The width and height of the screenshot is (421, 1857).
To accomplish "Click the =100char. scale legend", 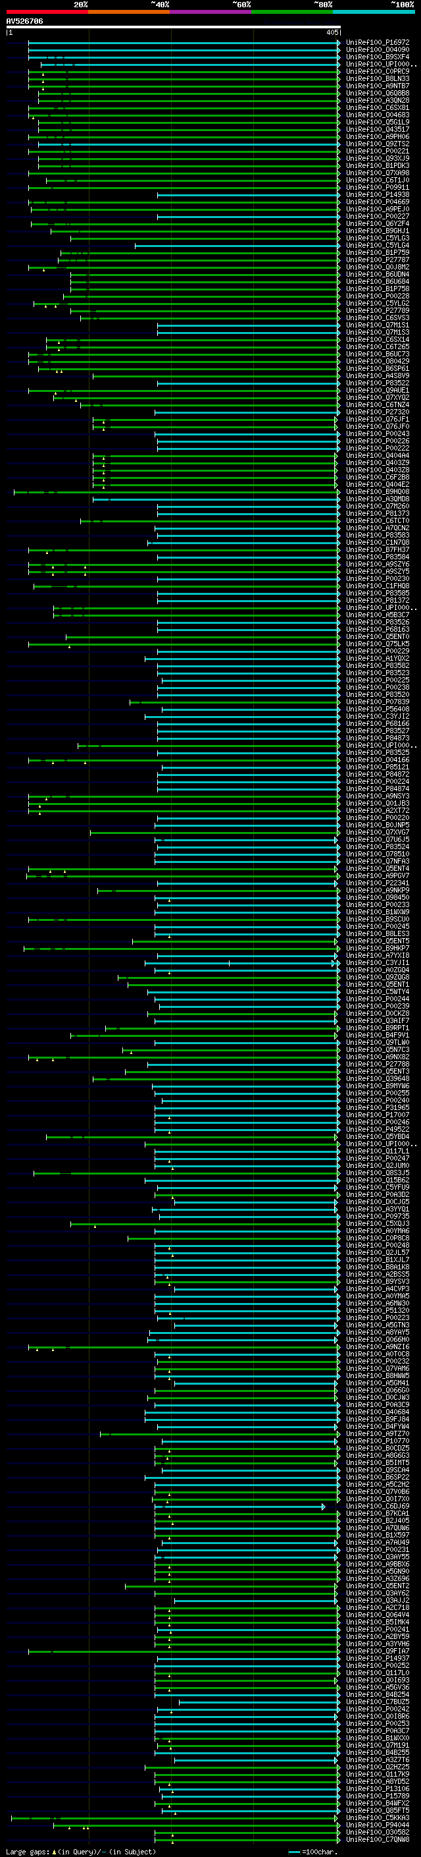I will pos(314,1852).
